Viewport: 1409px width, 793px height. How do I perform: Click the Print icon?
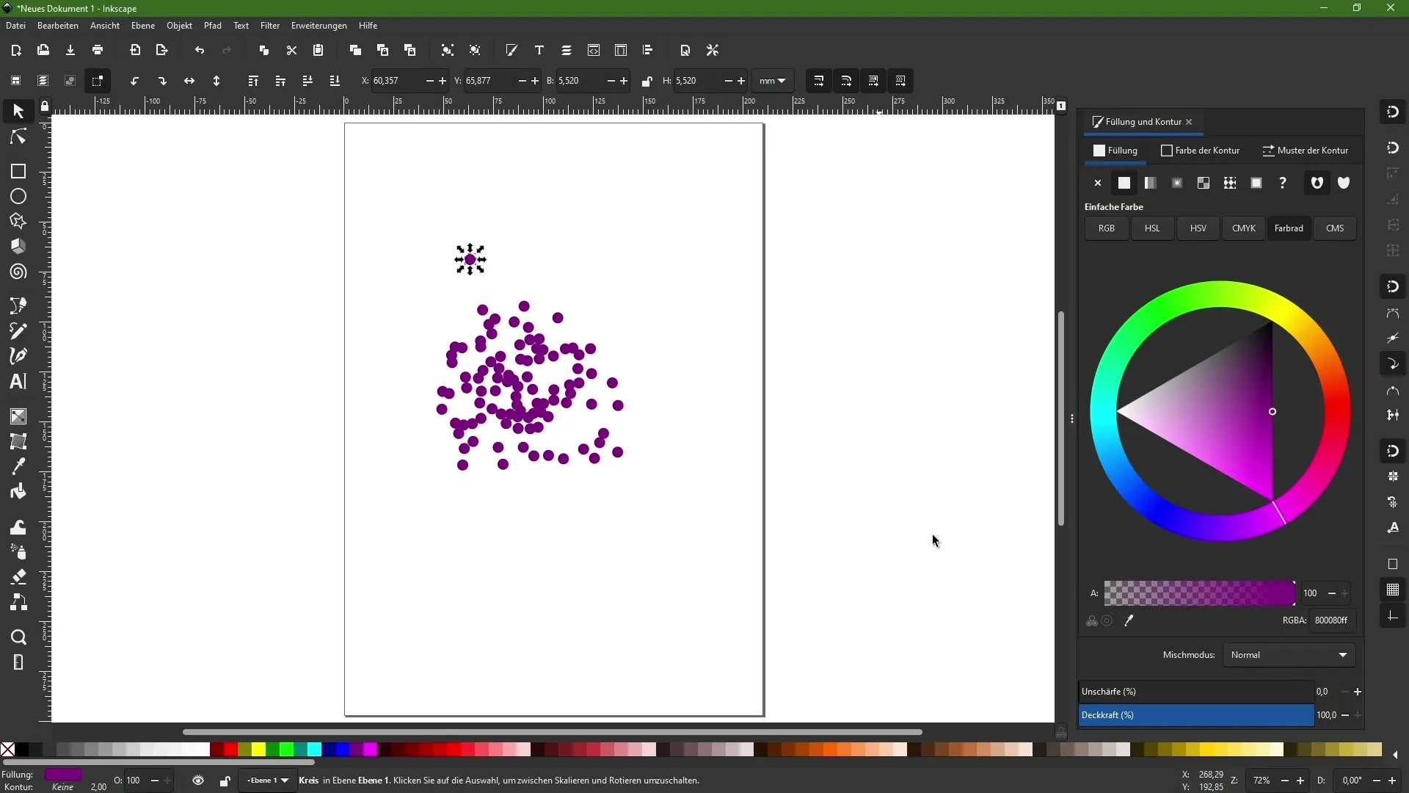click(x=98, y=50)
